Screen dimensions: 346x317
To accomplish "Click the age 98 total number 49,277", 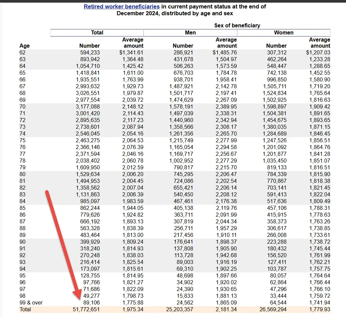I will (90, 296).
